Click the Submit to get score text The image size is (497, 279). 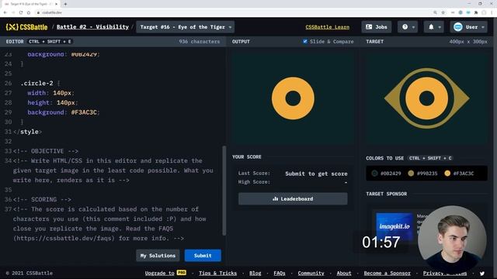coord(316,174)
